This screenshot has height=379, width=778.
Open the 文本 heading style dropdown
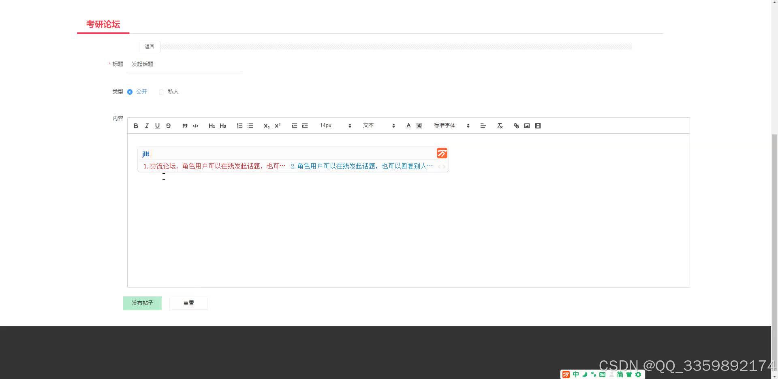[x=379, y=126]
